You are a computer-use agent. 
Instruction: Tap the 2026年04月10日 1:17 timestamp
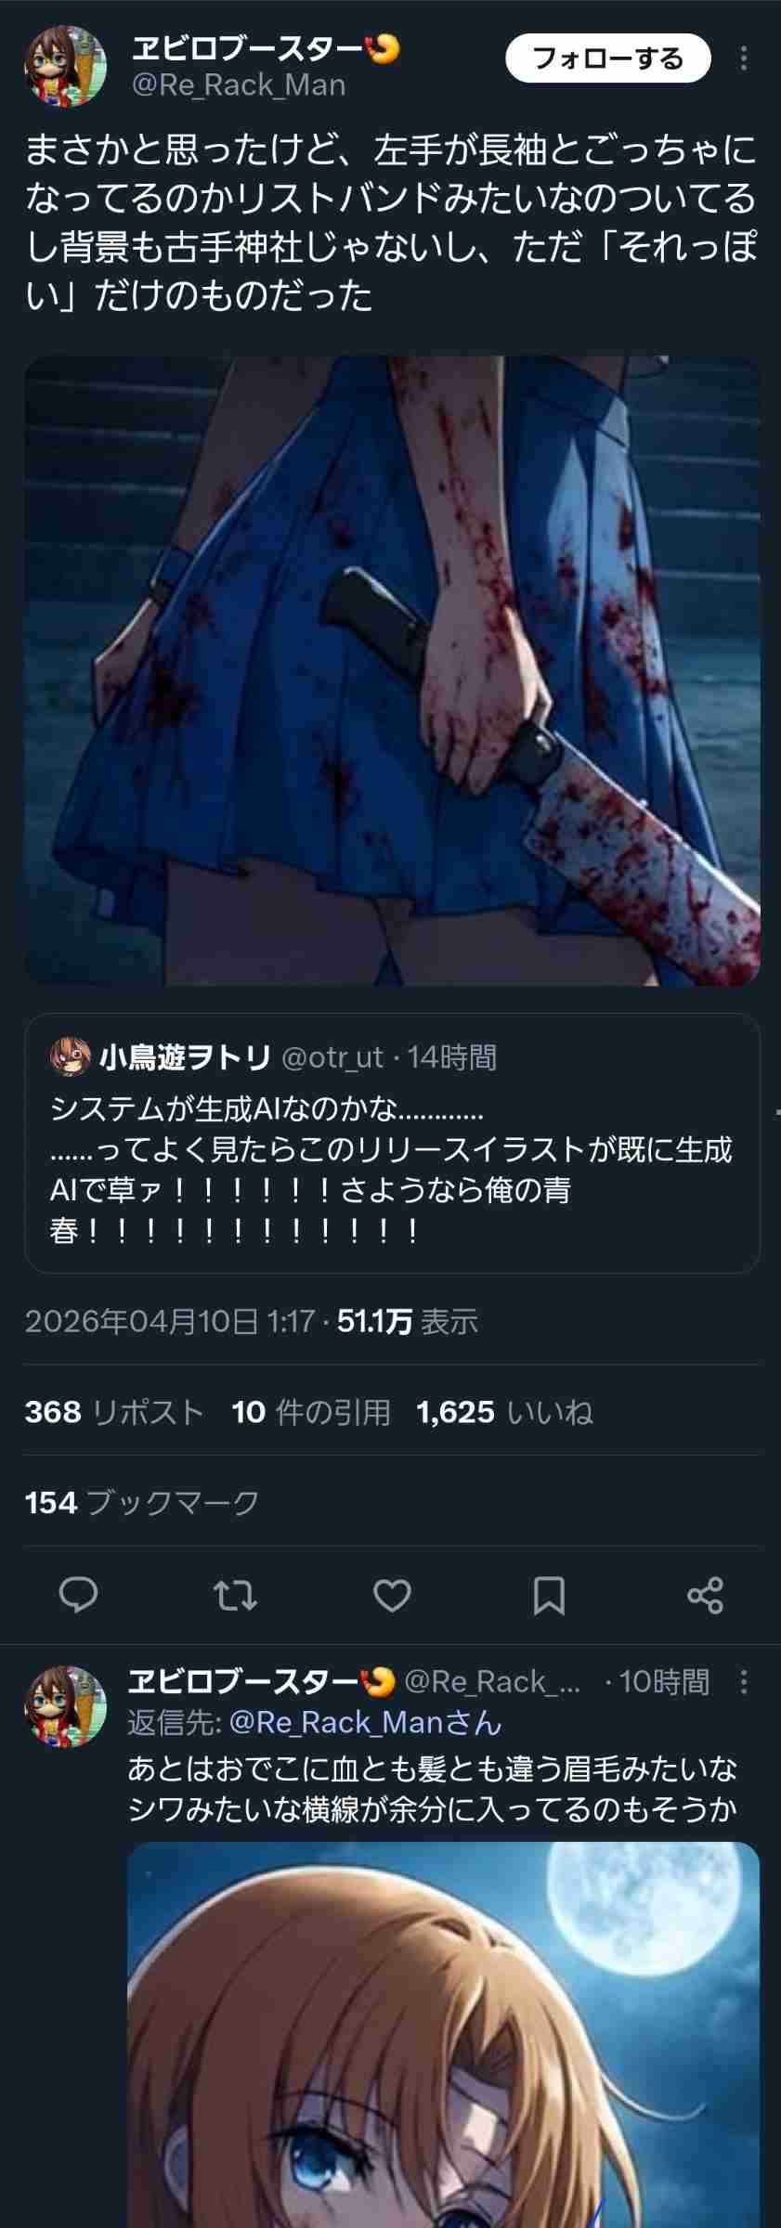point(169,1321)
